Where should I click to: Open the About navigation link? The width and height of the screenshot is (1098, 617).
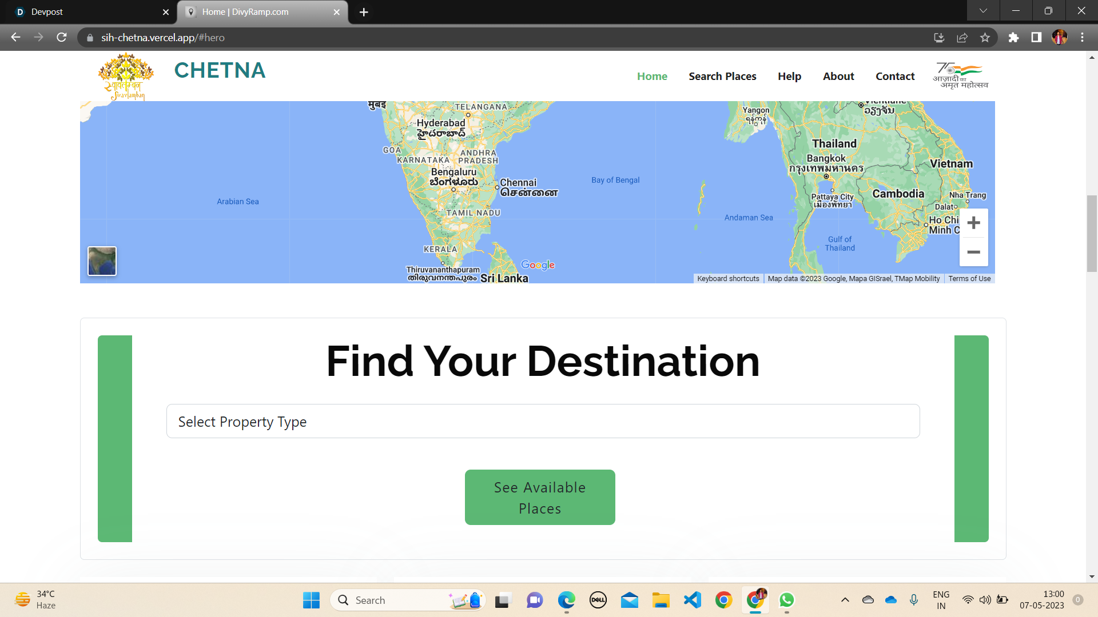(x=838, y=76)
